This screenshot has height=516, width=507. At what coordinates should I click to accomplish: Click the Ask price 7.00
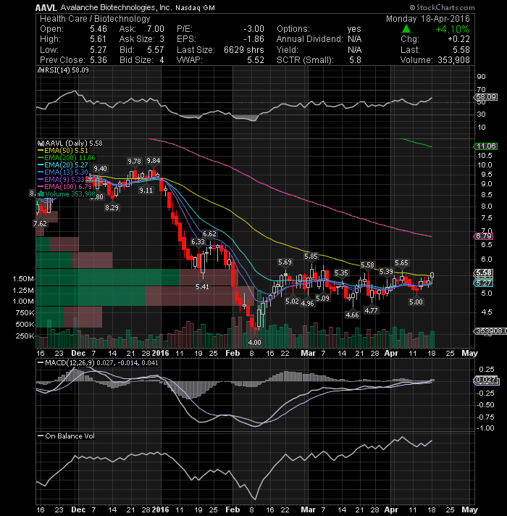156,29
